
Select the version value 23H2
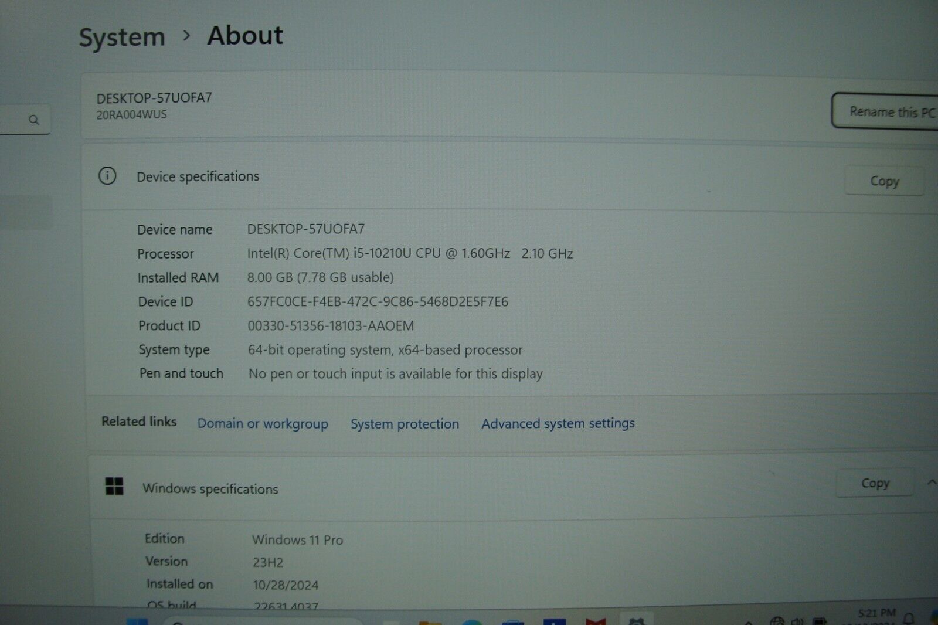[x=268, y=562]
